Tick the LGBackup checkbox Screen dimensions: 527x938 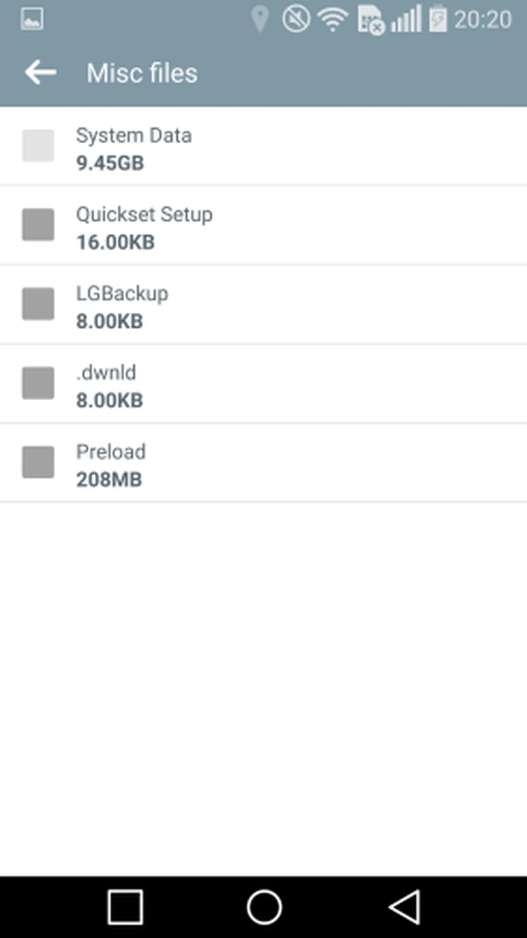coord(38,304)
